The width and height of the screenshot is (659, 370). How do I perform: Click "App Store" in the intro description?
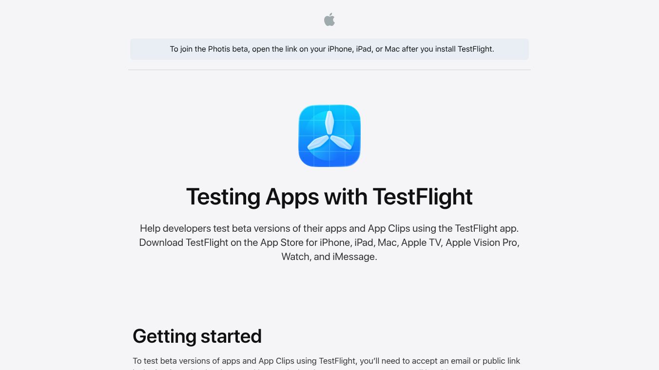click(x=276, y=242)
